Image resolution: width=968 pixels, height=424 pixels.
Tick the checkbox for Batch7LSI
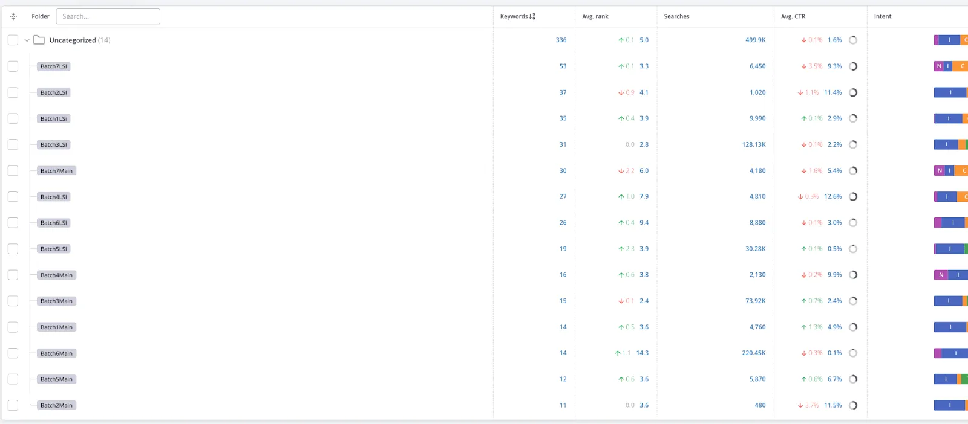pyautogui.click(x=13, y=66)
